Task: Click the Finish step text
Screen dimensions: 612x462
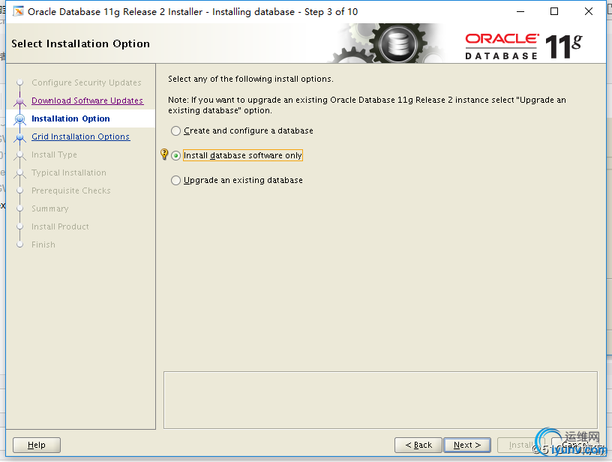Action: pyautogui.click(x=43, y=244)
